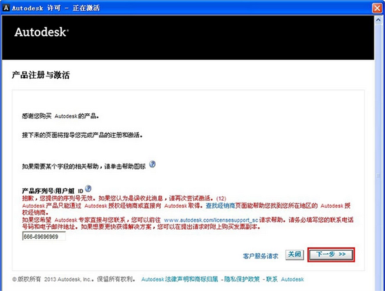Close the Autodesk licensing window
Screen dimensions: 385x291
tap(377, 8)
